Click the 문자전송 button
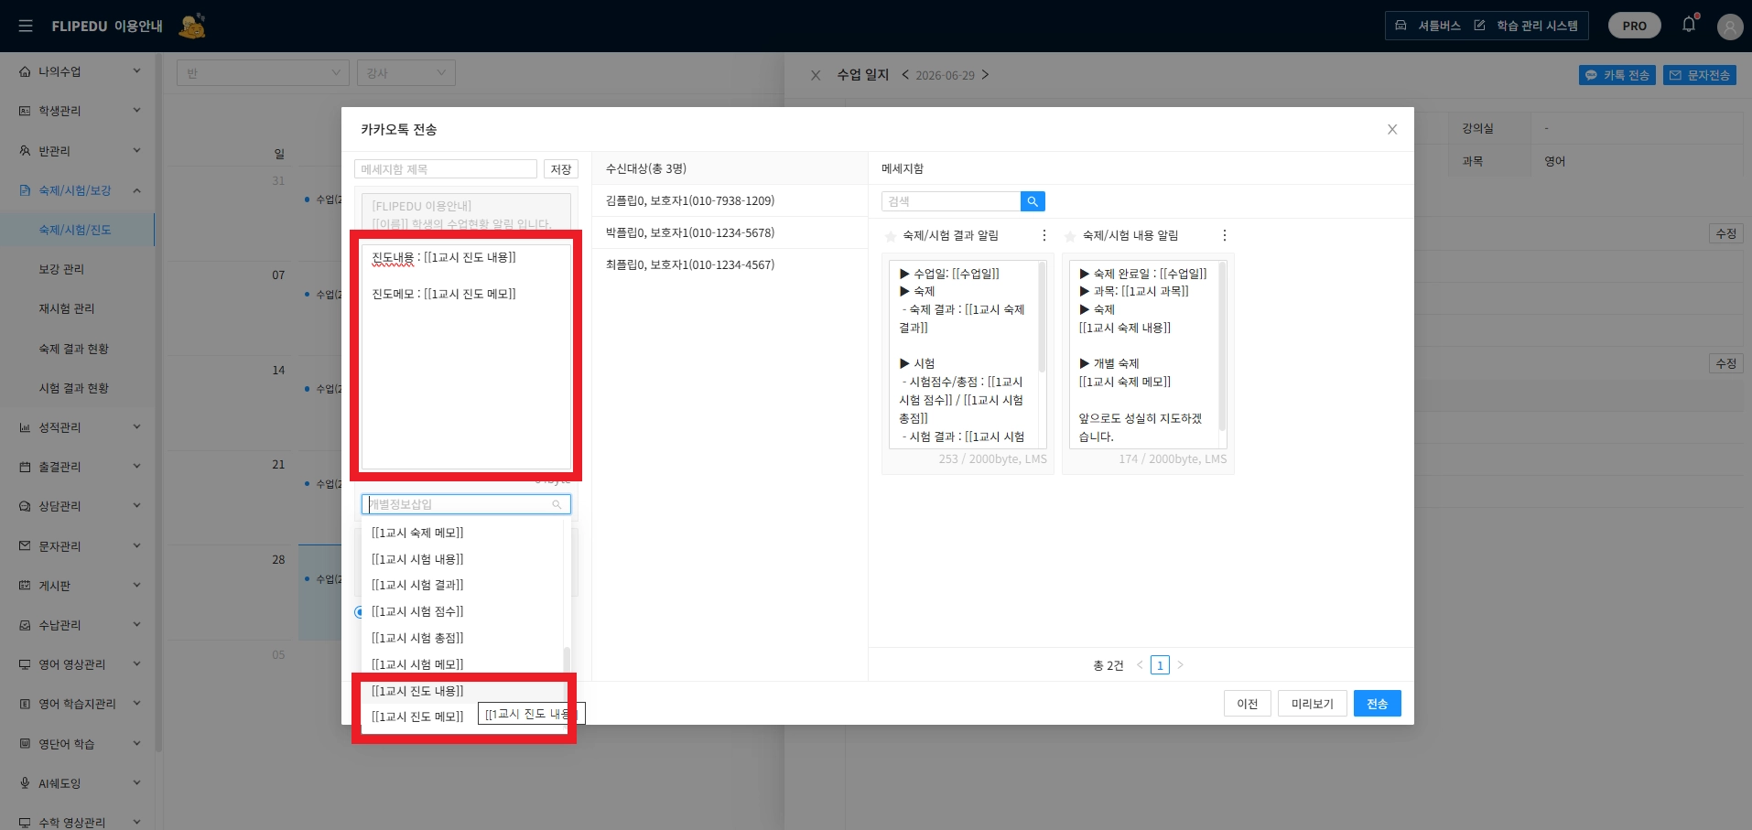The image size is (1752, 830). 1700,75
